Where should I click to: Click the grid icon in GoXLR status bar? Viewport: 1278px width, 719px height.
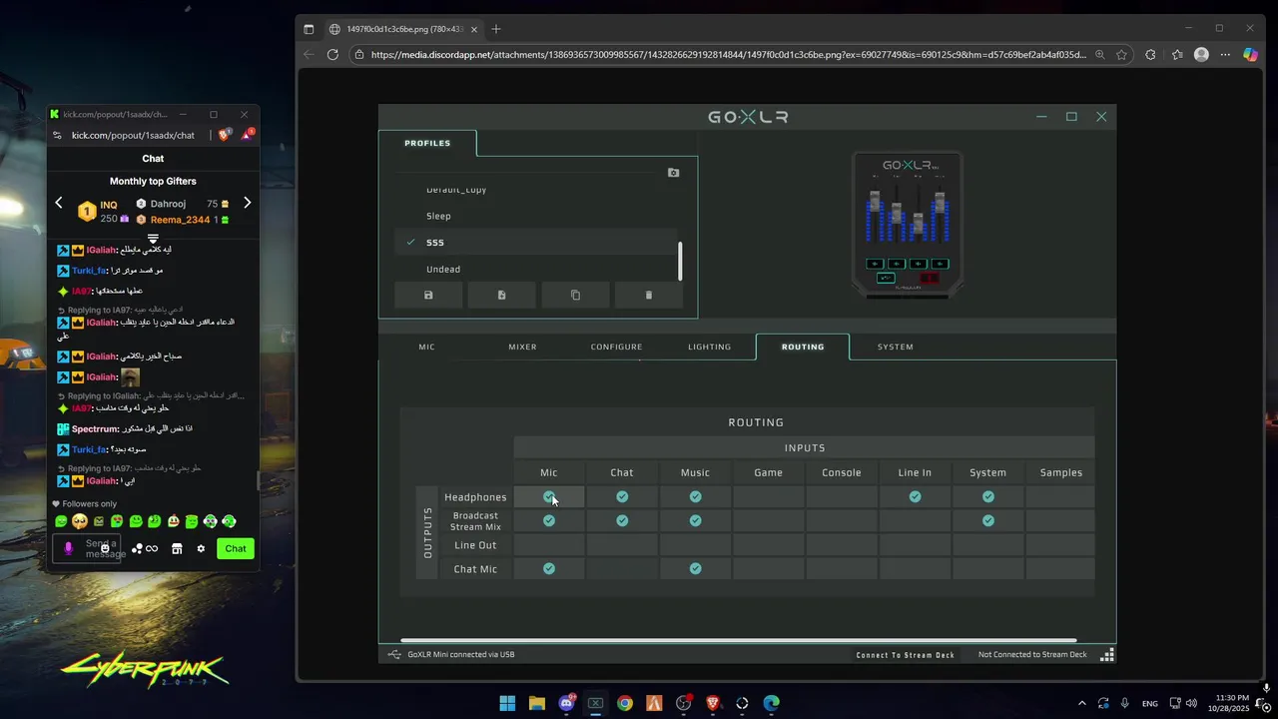[x=1106, y=655]
